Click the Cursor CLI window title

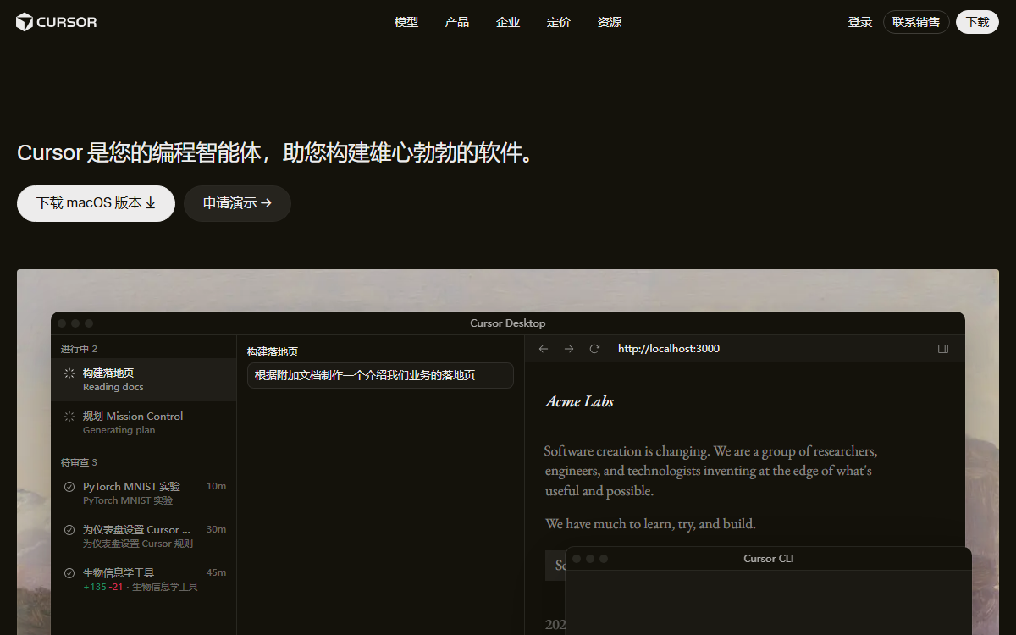pyautogui.click(x=769, y=559)
